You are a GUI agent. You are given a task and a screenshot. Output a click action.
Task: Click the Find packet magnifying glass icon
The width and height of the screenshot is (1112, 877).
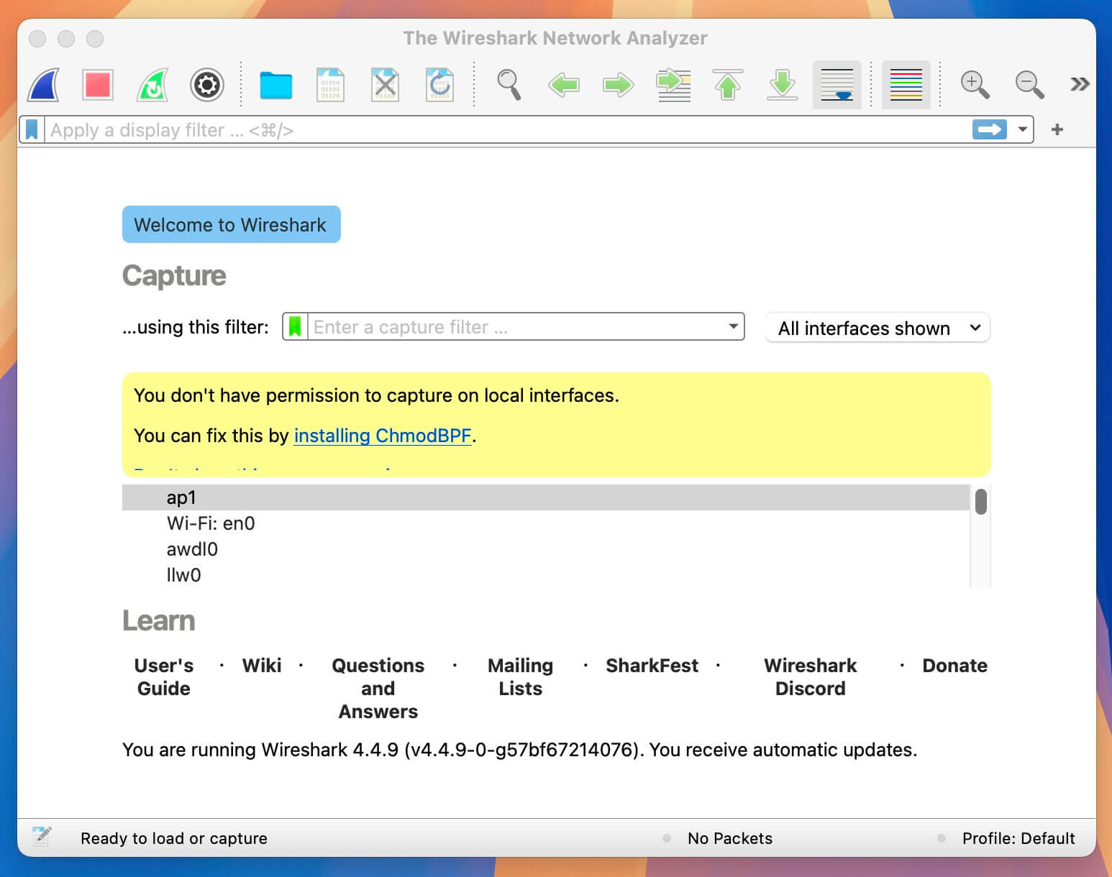[x=510, y=84]
